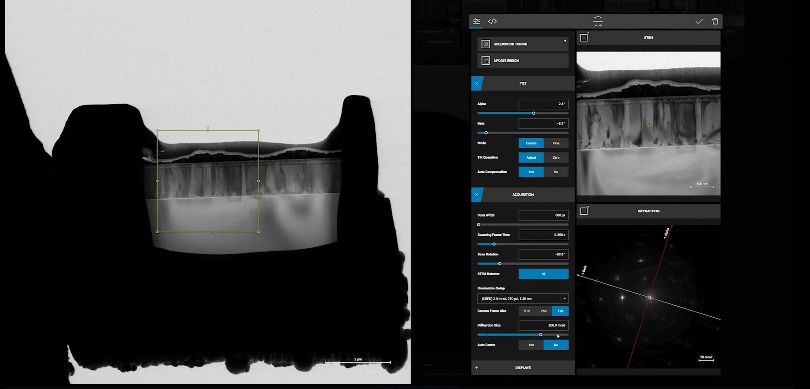Open the code script view icon
Viewport: 810px width, 389px height.
point(492,21)
